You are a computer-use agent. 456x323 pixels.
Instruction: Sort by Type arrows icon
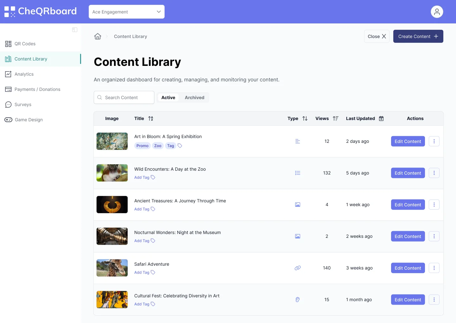pyautogui.click(x=305, y=118)
